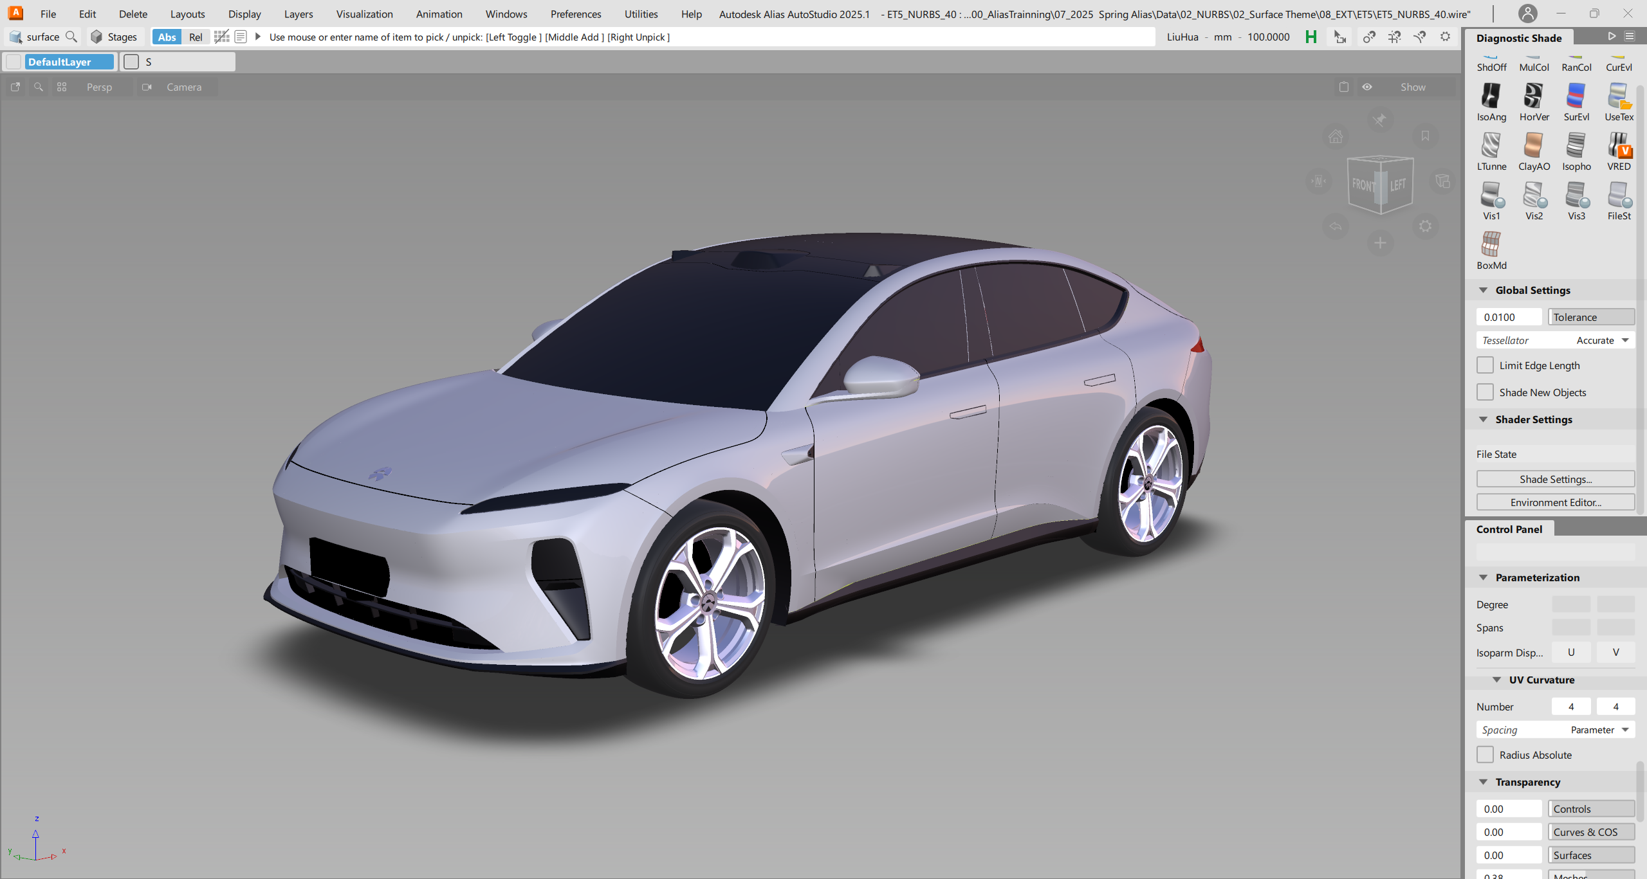Click the Shade Settings button
This screenshot has height=879, width=1647.
coord(1555,479)
